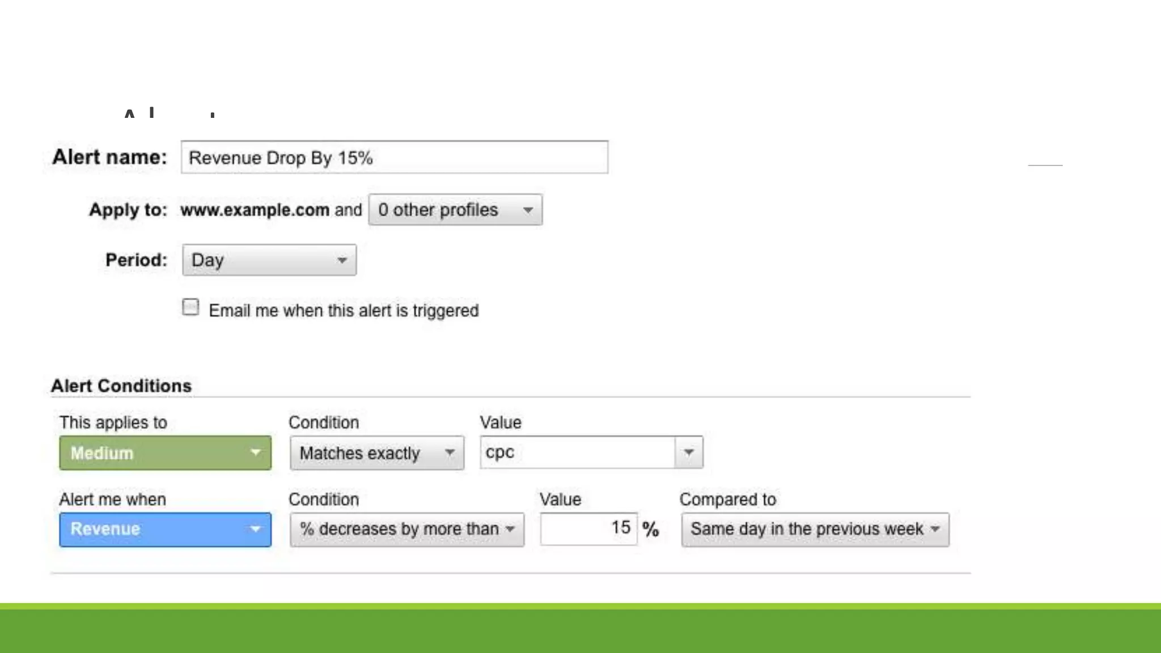The height and width of the screenshot is (653, 1161).
Task: Click the white arrow on Revenue button
Action: point(255,529)
